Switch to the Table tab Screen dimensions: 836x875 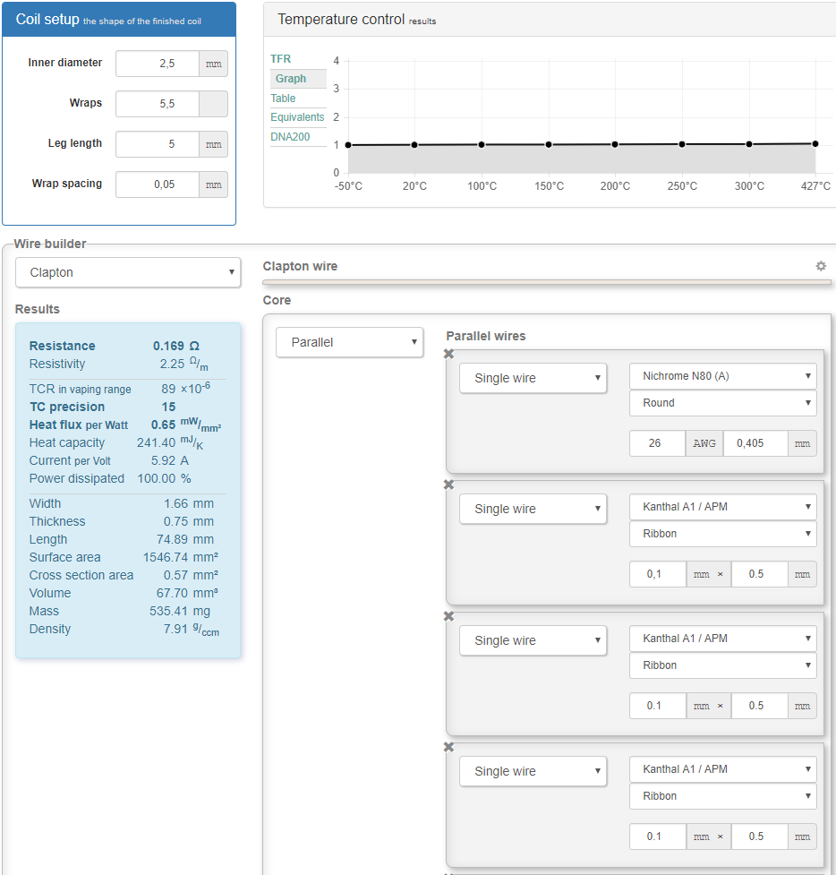point(284,99)
